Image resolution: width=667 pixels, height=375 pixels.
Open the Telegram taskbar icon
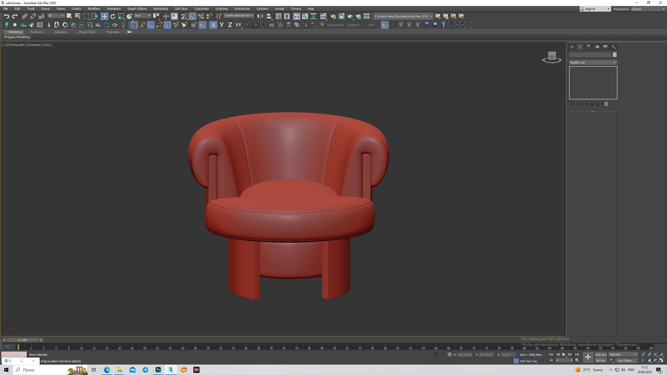click(145, 370)
